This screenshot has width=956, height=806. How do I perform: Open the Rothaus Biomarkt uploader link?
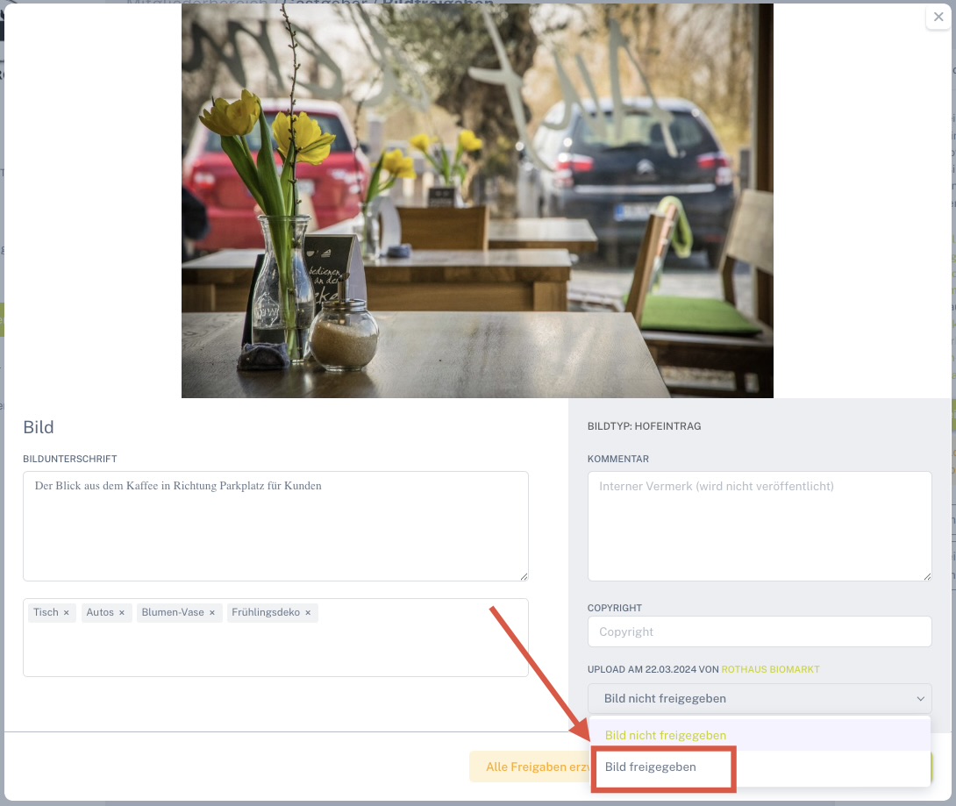click(x=770, y=669)
